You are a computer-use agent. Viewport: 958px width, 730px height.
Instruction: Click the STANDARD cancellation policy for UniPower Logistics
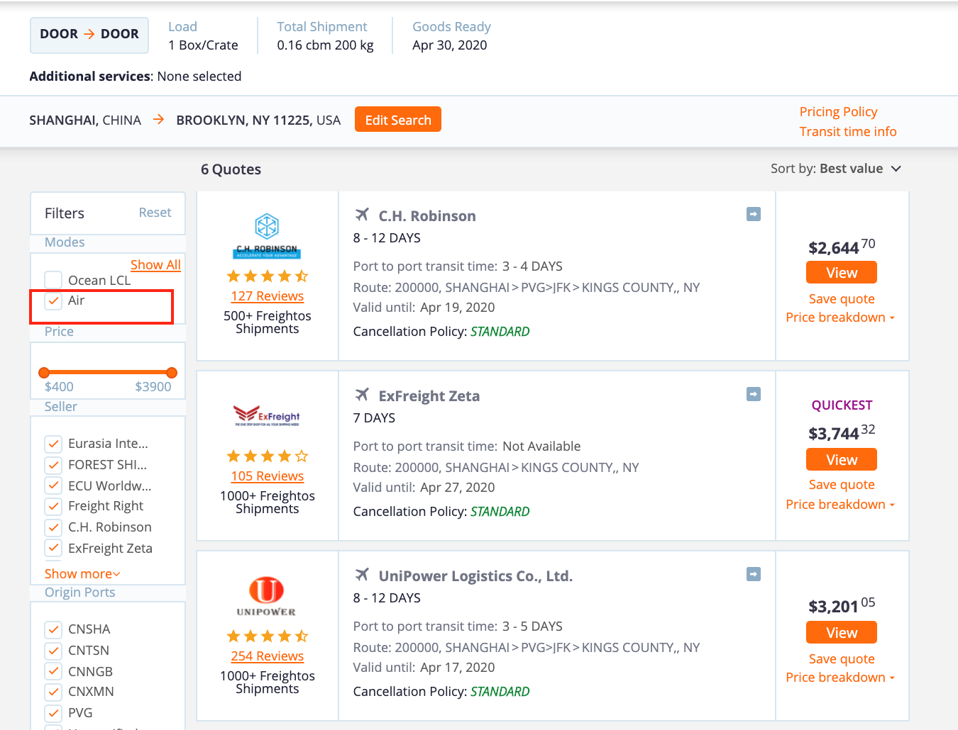point(500,692)
